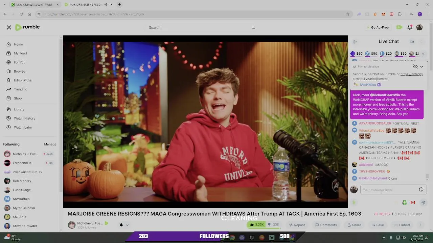
Task: Click the Home sidebar icon
Action: pos(8,44)
